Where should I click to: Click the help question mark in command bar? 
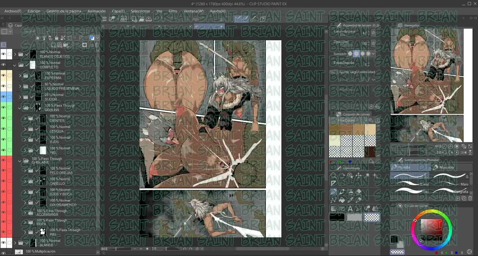click(263, 19)
